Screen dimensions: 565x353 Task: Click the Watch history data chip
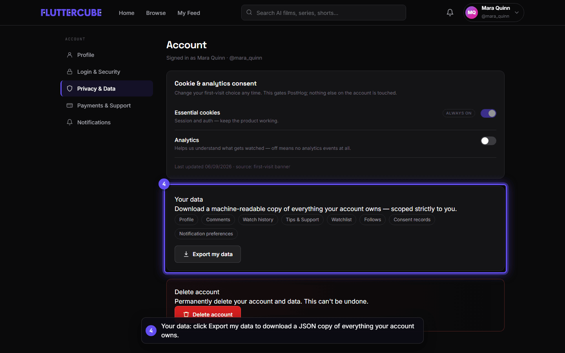pyautogui.click(x=258, y=220)
